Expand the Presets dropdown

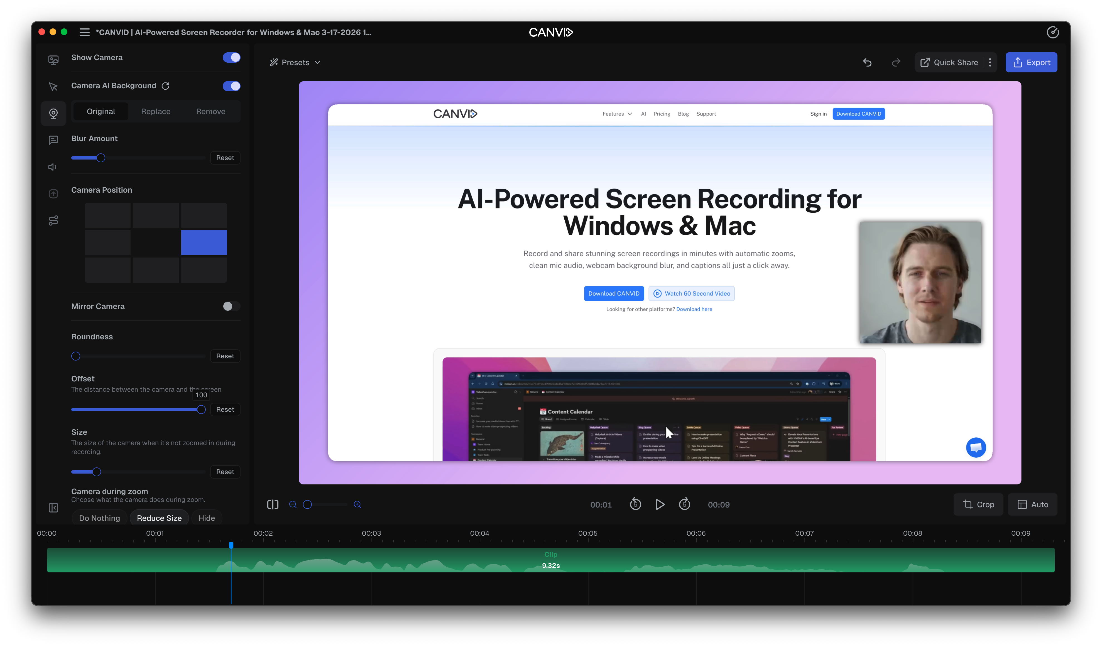coord(295,63)
